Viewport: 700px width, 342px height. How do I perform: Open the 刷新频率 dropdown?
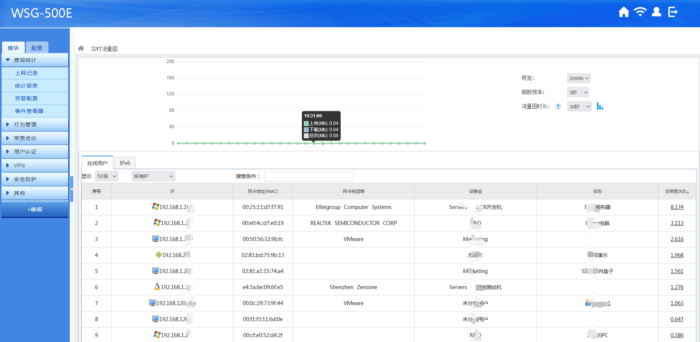coord(578,92)
